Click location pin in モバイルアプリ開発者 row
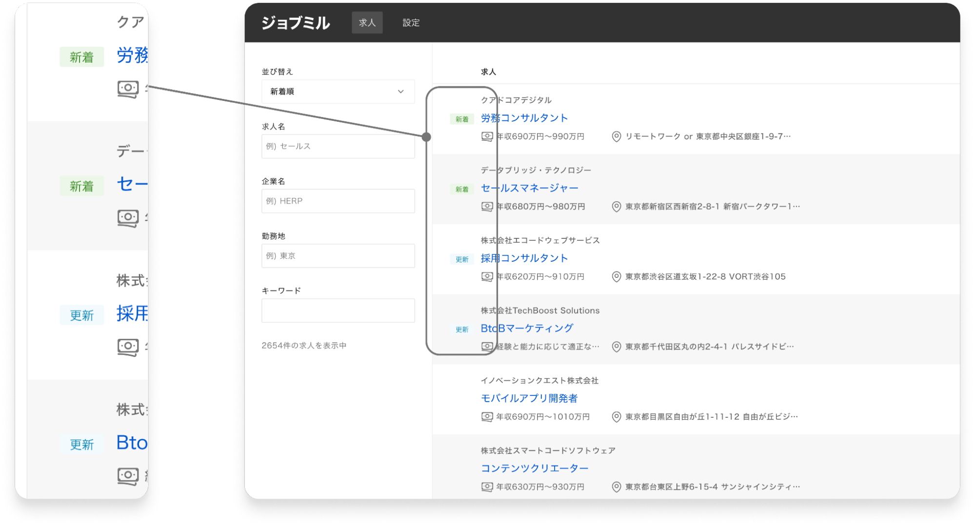 pyautogui.click(x=617, y=417)
